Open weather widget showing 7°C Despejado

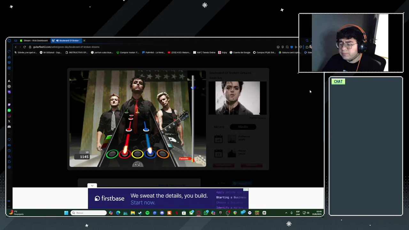(17, 213)
